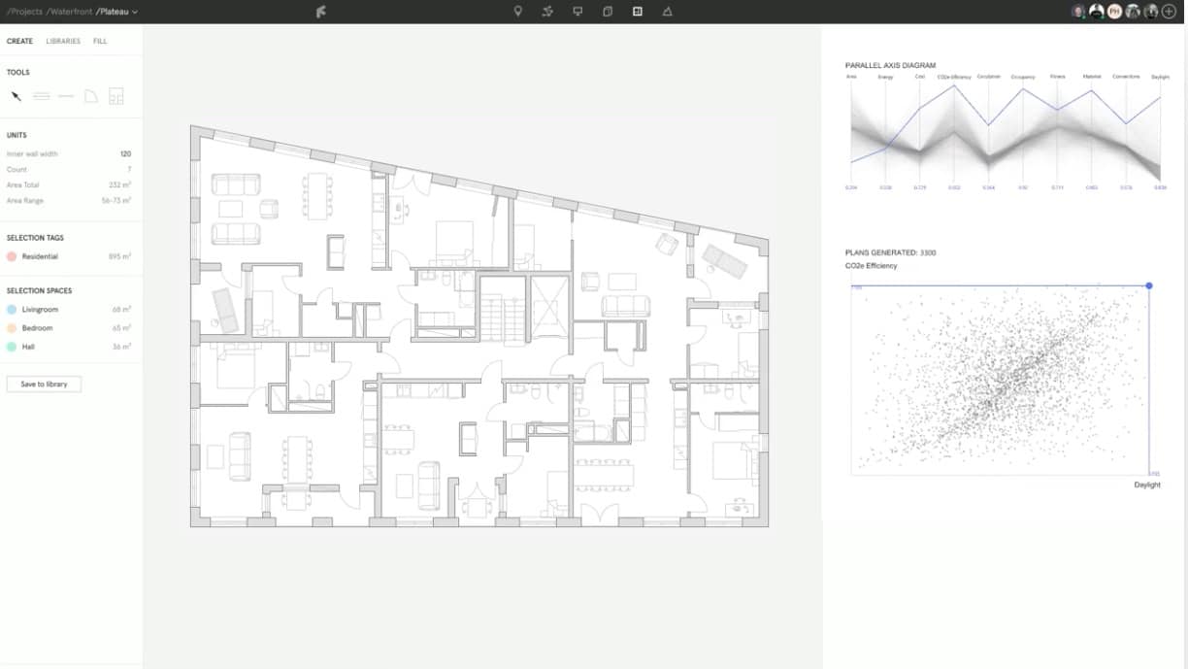Select the split-panel layout icon
Viewport: 1188px width, 669px height.
[637, 12]
